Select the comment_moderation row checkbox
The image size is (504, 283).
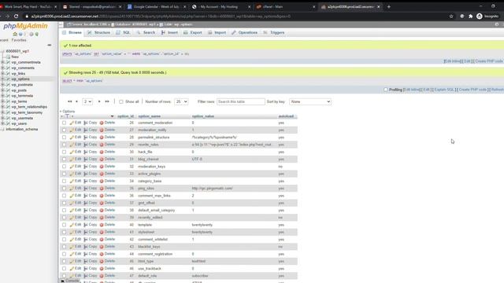tap(64, 123)
